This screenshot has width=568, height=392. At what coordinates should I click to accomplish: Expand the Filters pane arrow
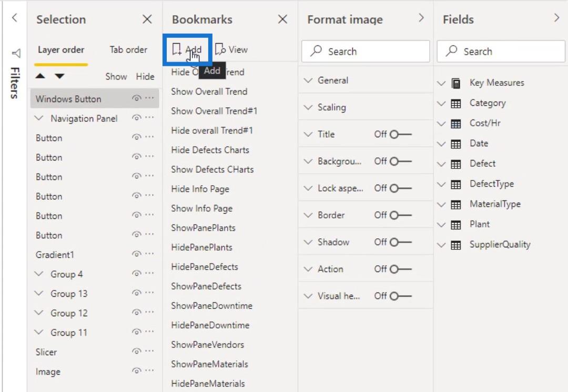[15, 17]
